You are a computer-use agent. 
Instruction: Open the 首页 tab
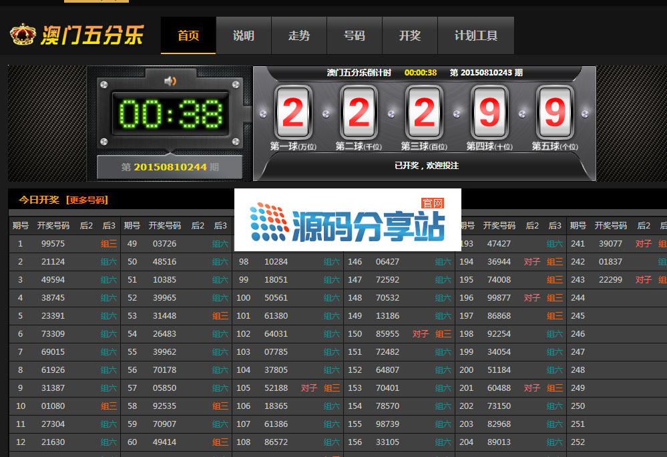(x=188, y=36)
